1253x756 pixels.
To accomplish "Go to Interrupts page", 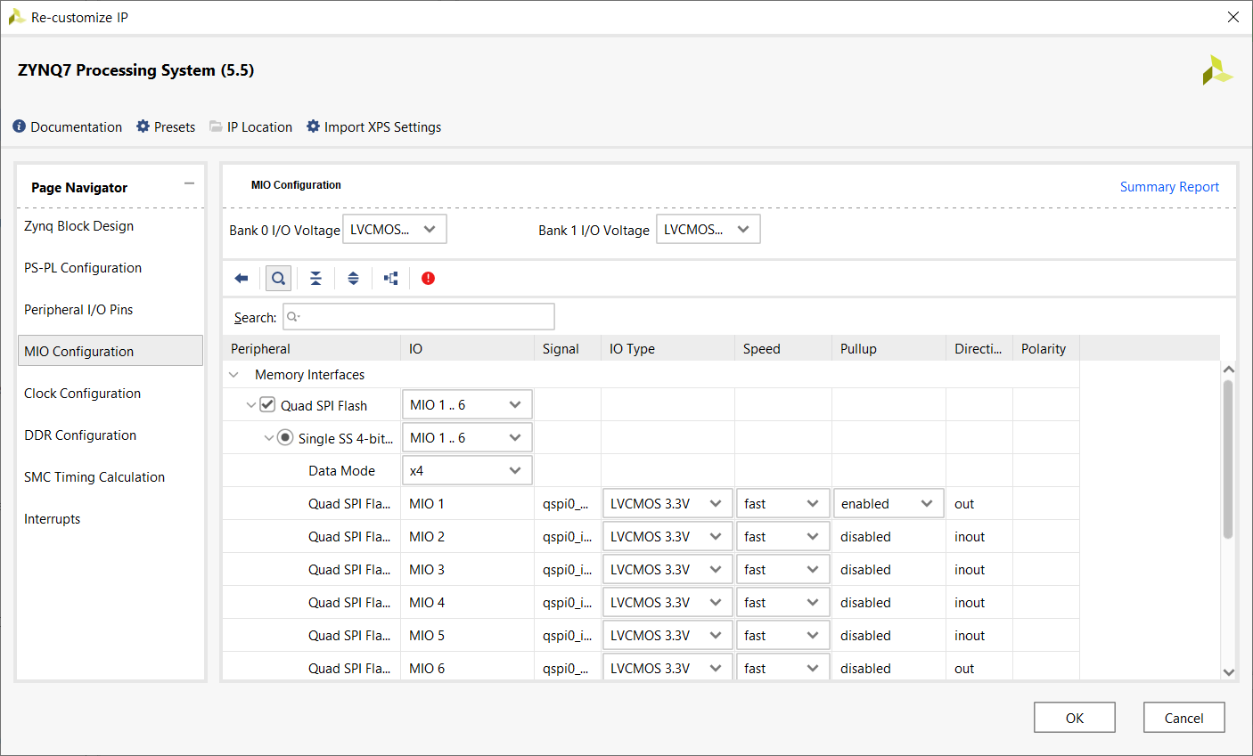I will tap(111, 519).
